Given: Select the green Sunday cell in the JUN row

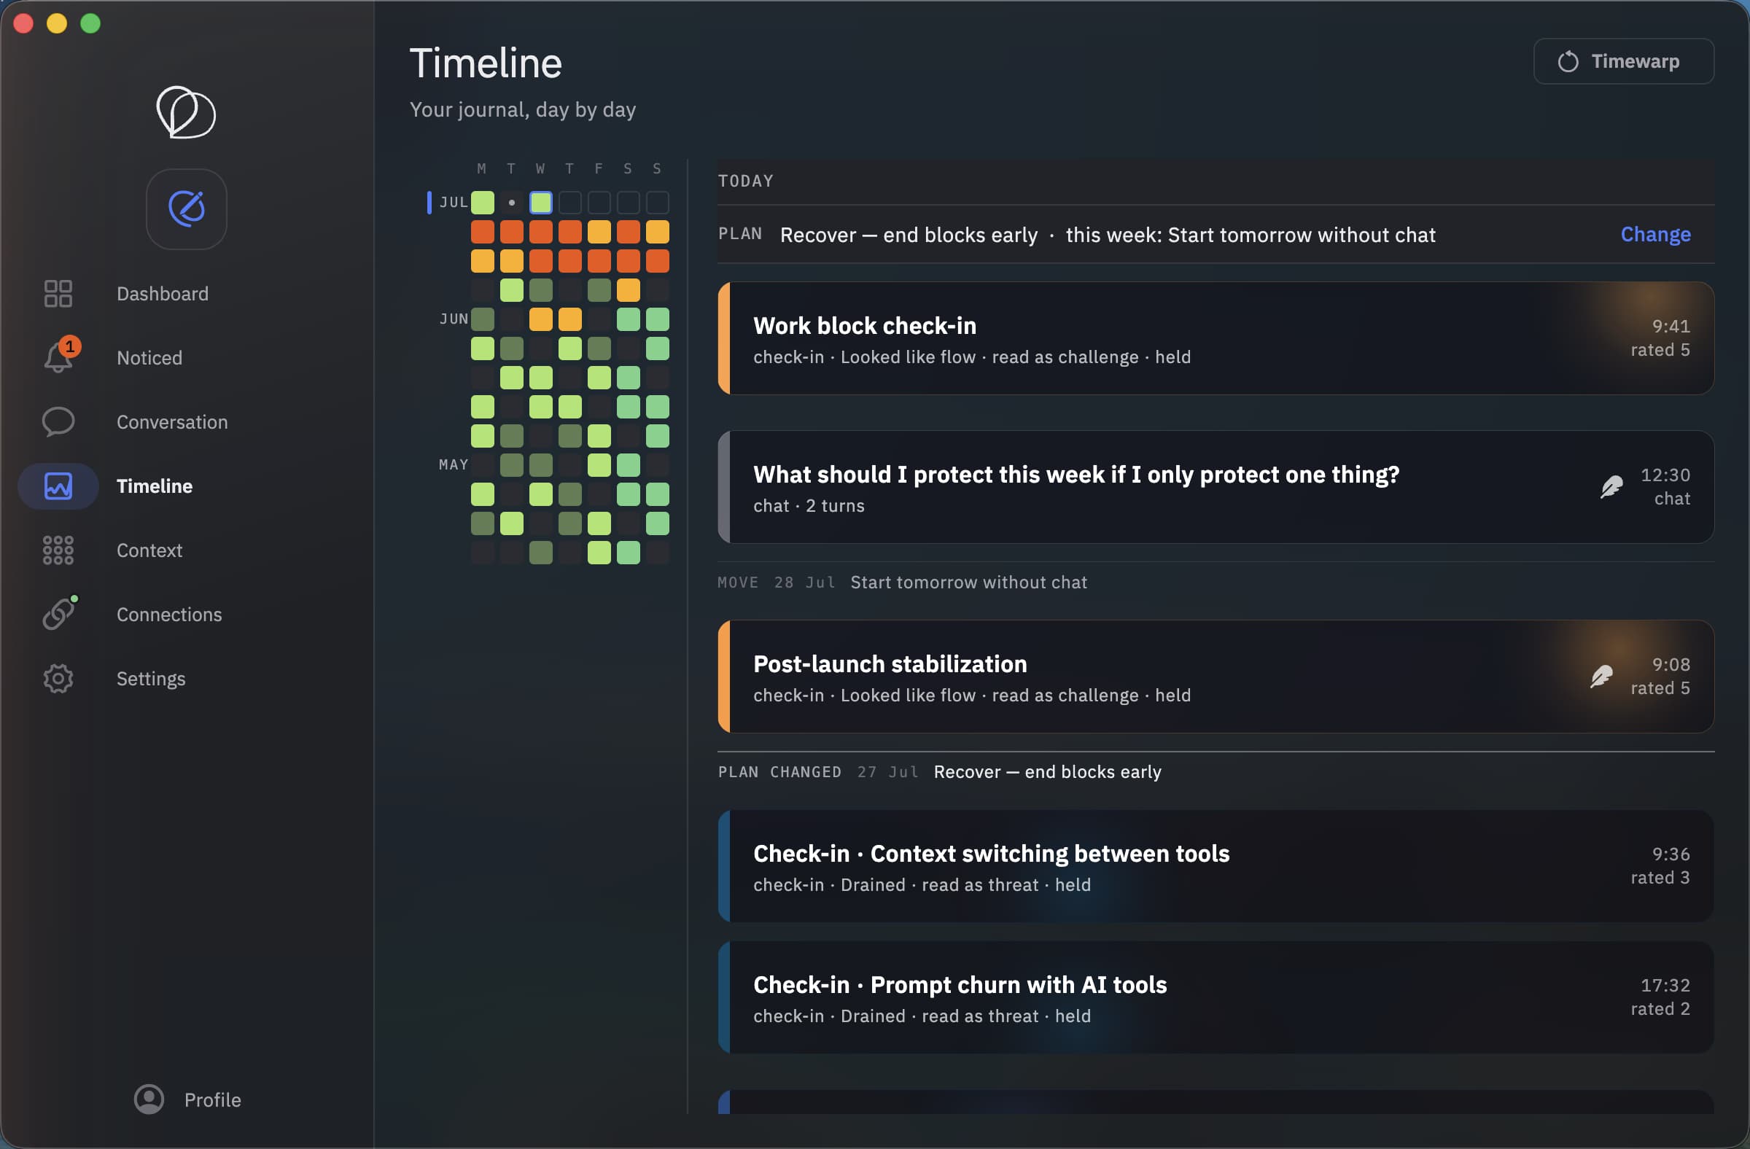Looking at the screenshot, I should pyautogui.click(x=658, y=319).
